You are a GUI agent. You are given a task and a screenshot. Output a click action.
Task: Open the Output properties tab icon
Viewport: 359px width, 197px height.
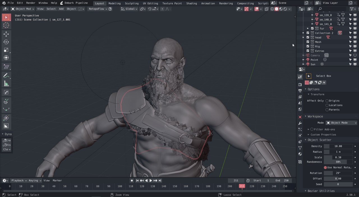pyautogui.click(x=300, y=91)
